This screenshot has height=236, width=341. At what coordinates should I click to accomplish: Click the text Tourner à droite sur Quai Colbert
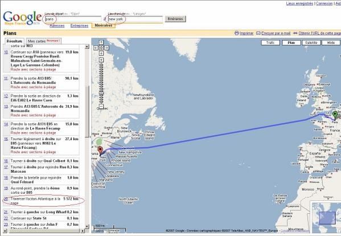pos(38,161)
